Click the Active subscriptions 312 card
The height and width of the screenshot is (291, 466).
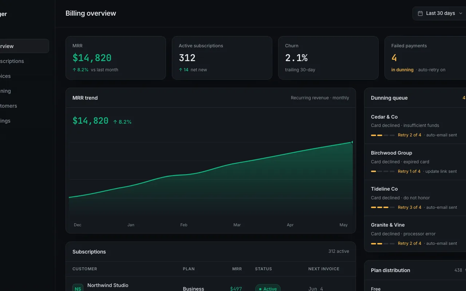(222, 58)
